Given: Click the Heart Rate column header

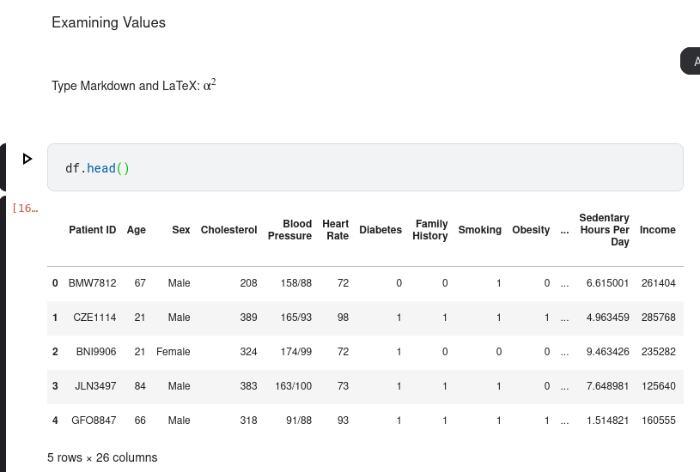Looking at the screenshot, I should pos(336,230).
